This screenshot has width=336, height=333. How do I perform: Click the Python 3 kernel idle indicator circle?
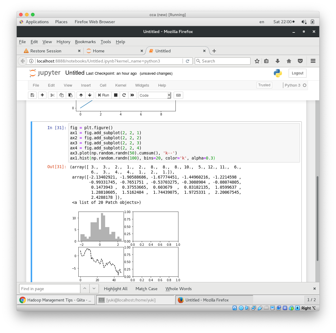[x=304, y=85]
